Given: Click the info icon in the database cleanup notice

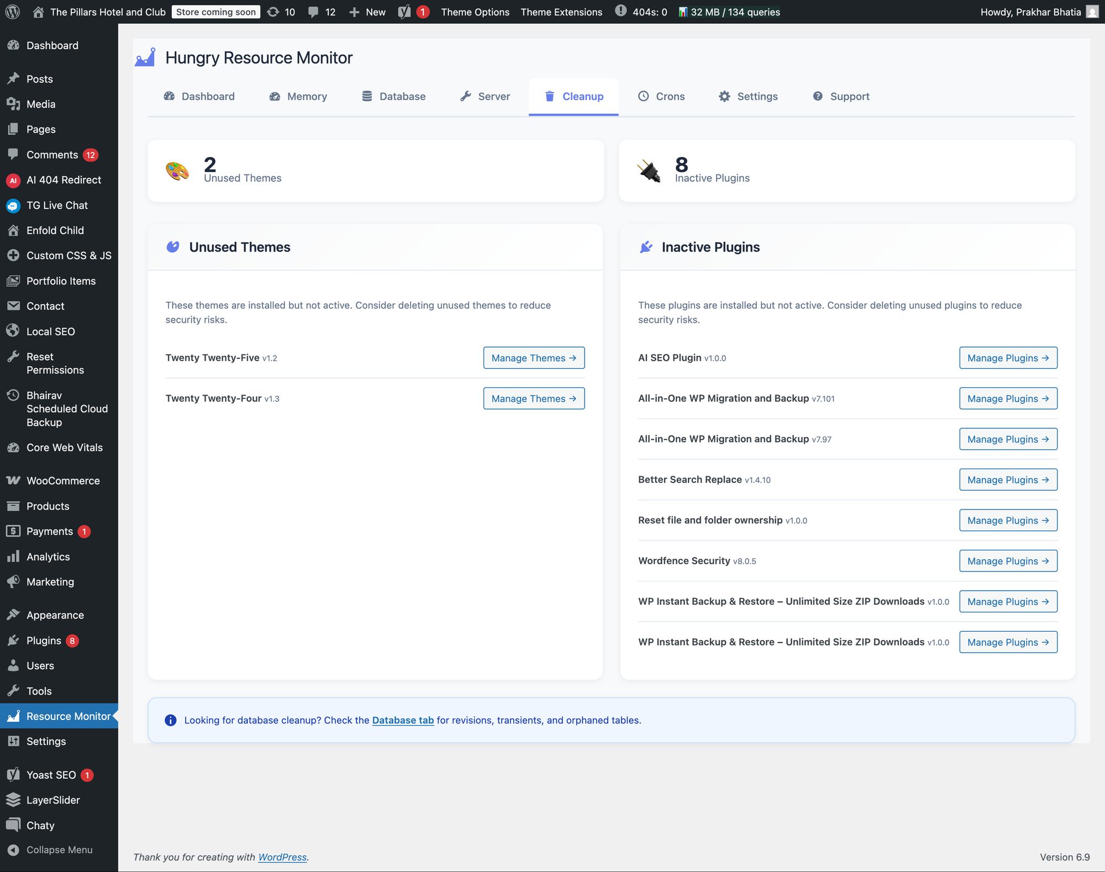Looking at the screenshot, I should (x=170, y=720).
